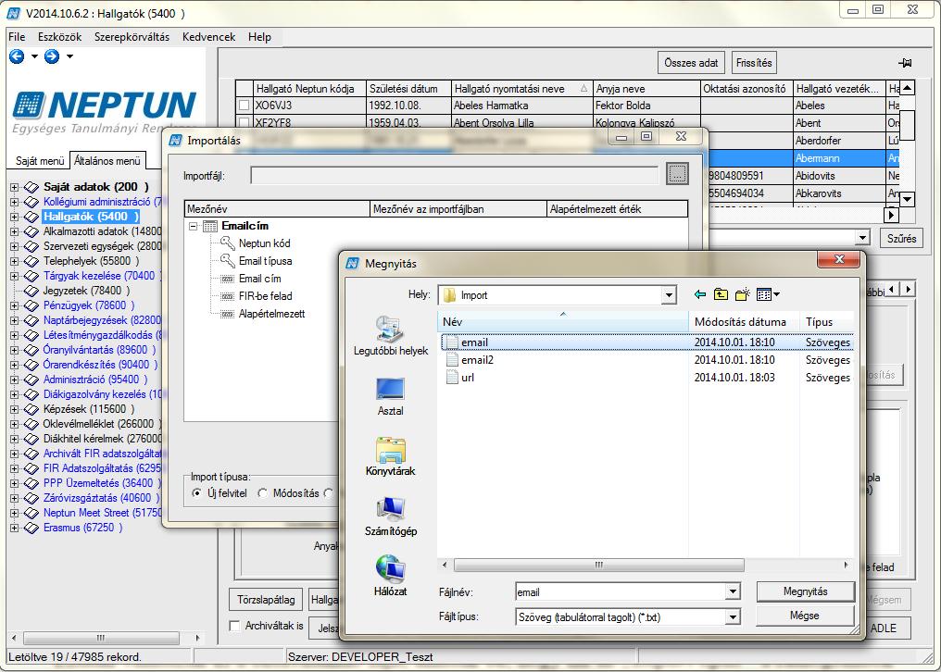
Task: Click the key icon beside Email típusa
Action: coord(228,260)
